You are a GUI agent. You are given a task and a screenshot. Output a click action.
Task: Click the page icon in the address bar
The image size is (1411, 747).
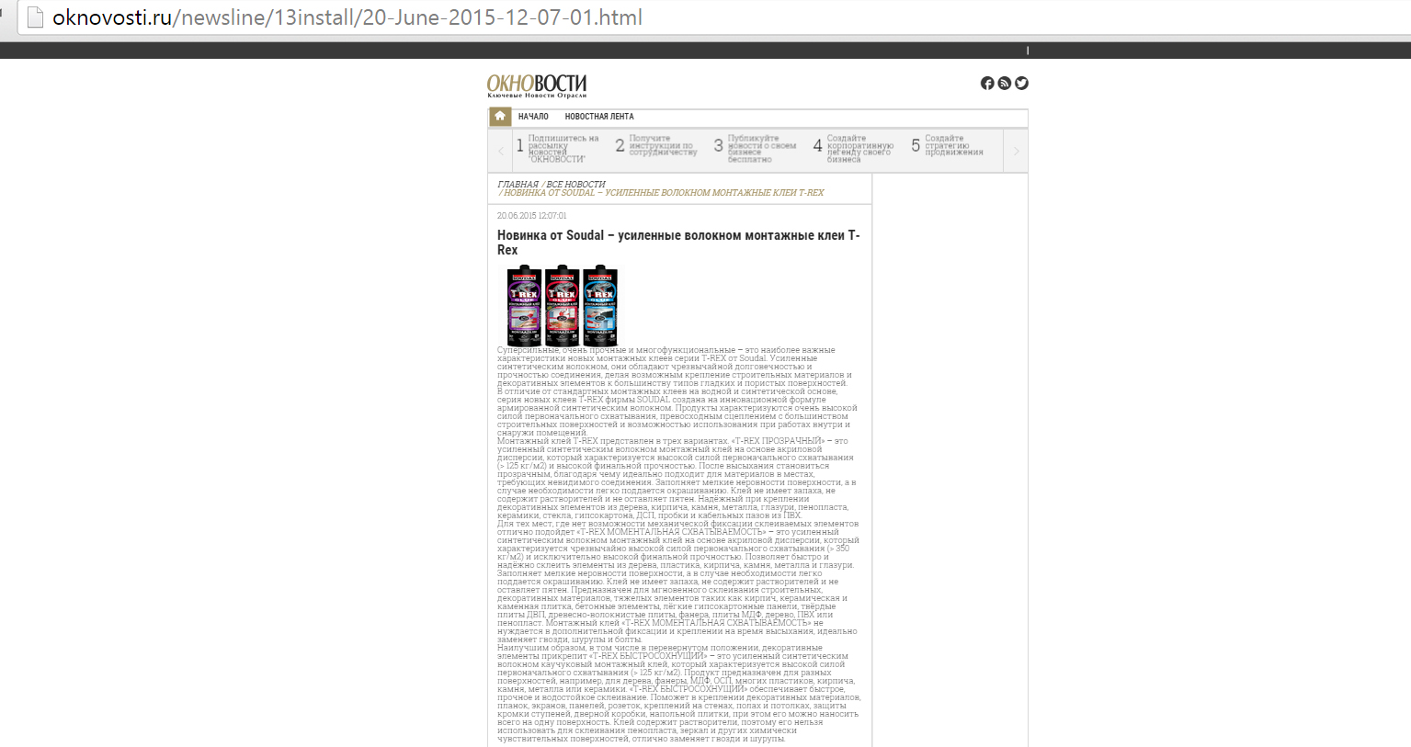click(35, 17)
